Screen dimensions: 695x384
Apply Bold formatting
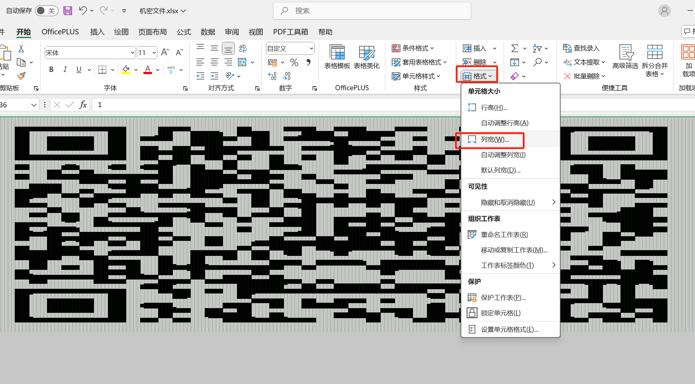pos(51,69)
